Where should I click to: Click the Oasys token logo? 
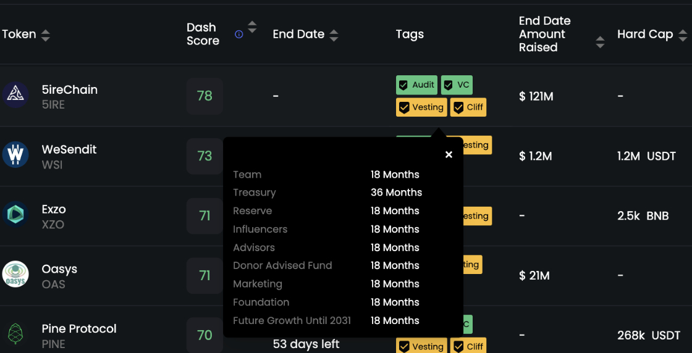click(15, 274)
